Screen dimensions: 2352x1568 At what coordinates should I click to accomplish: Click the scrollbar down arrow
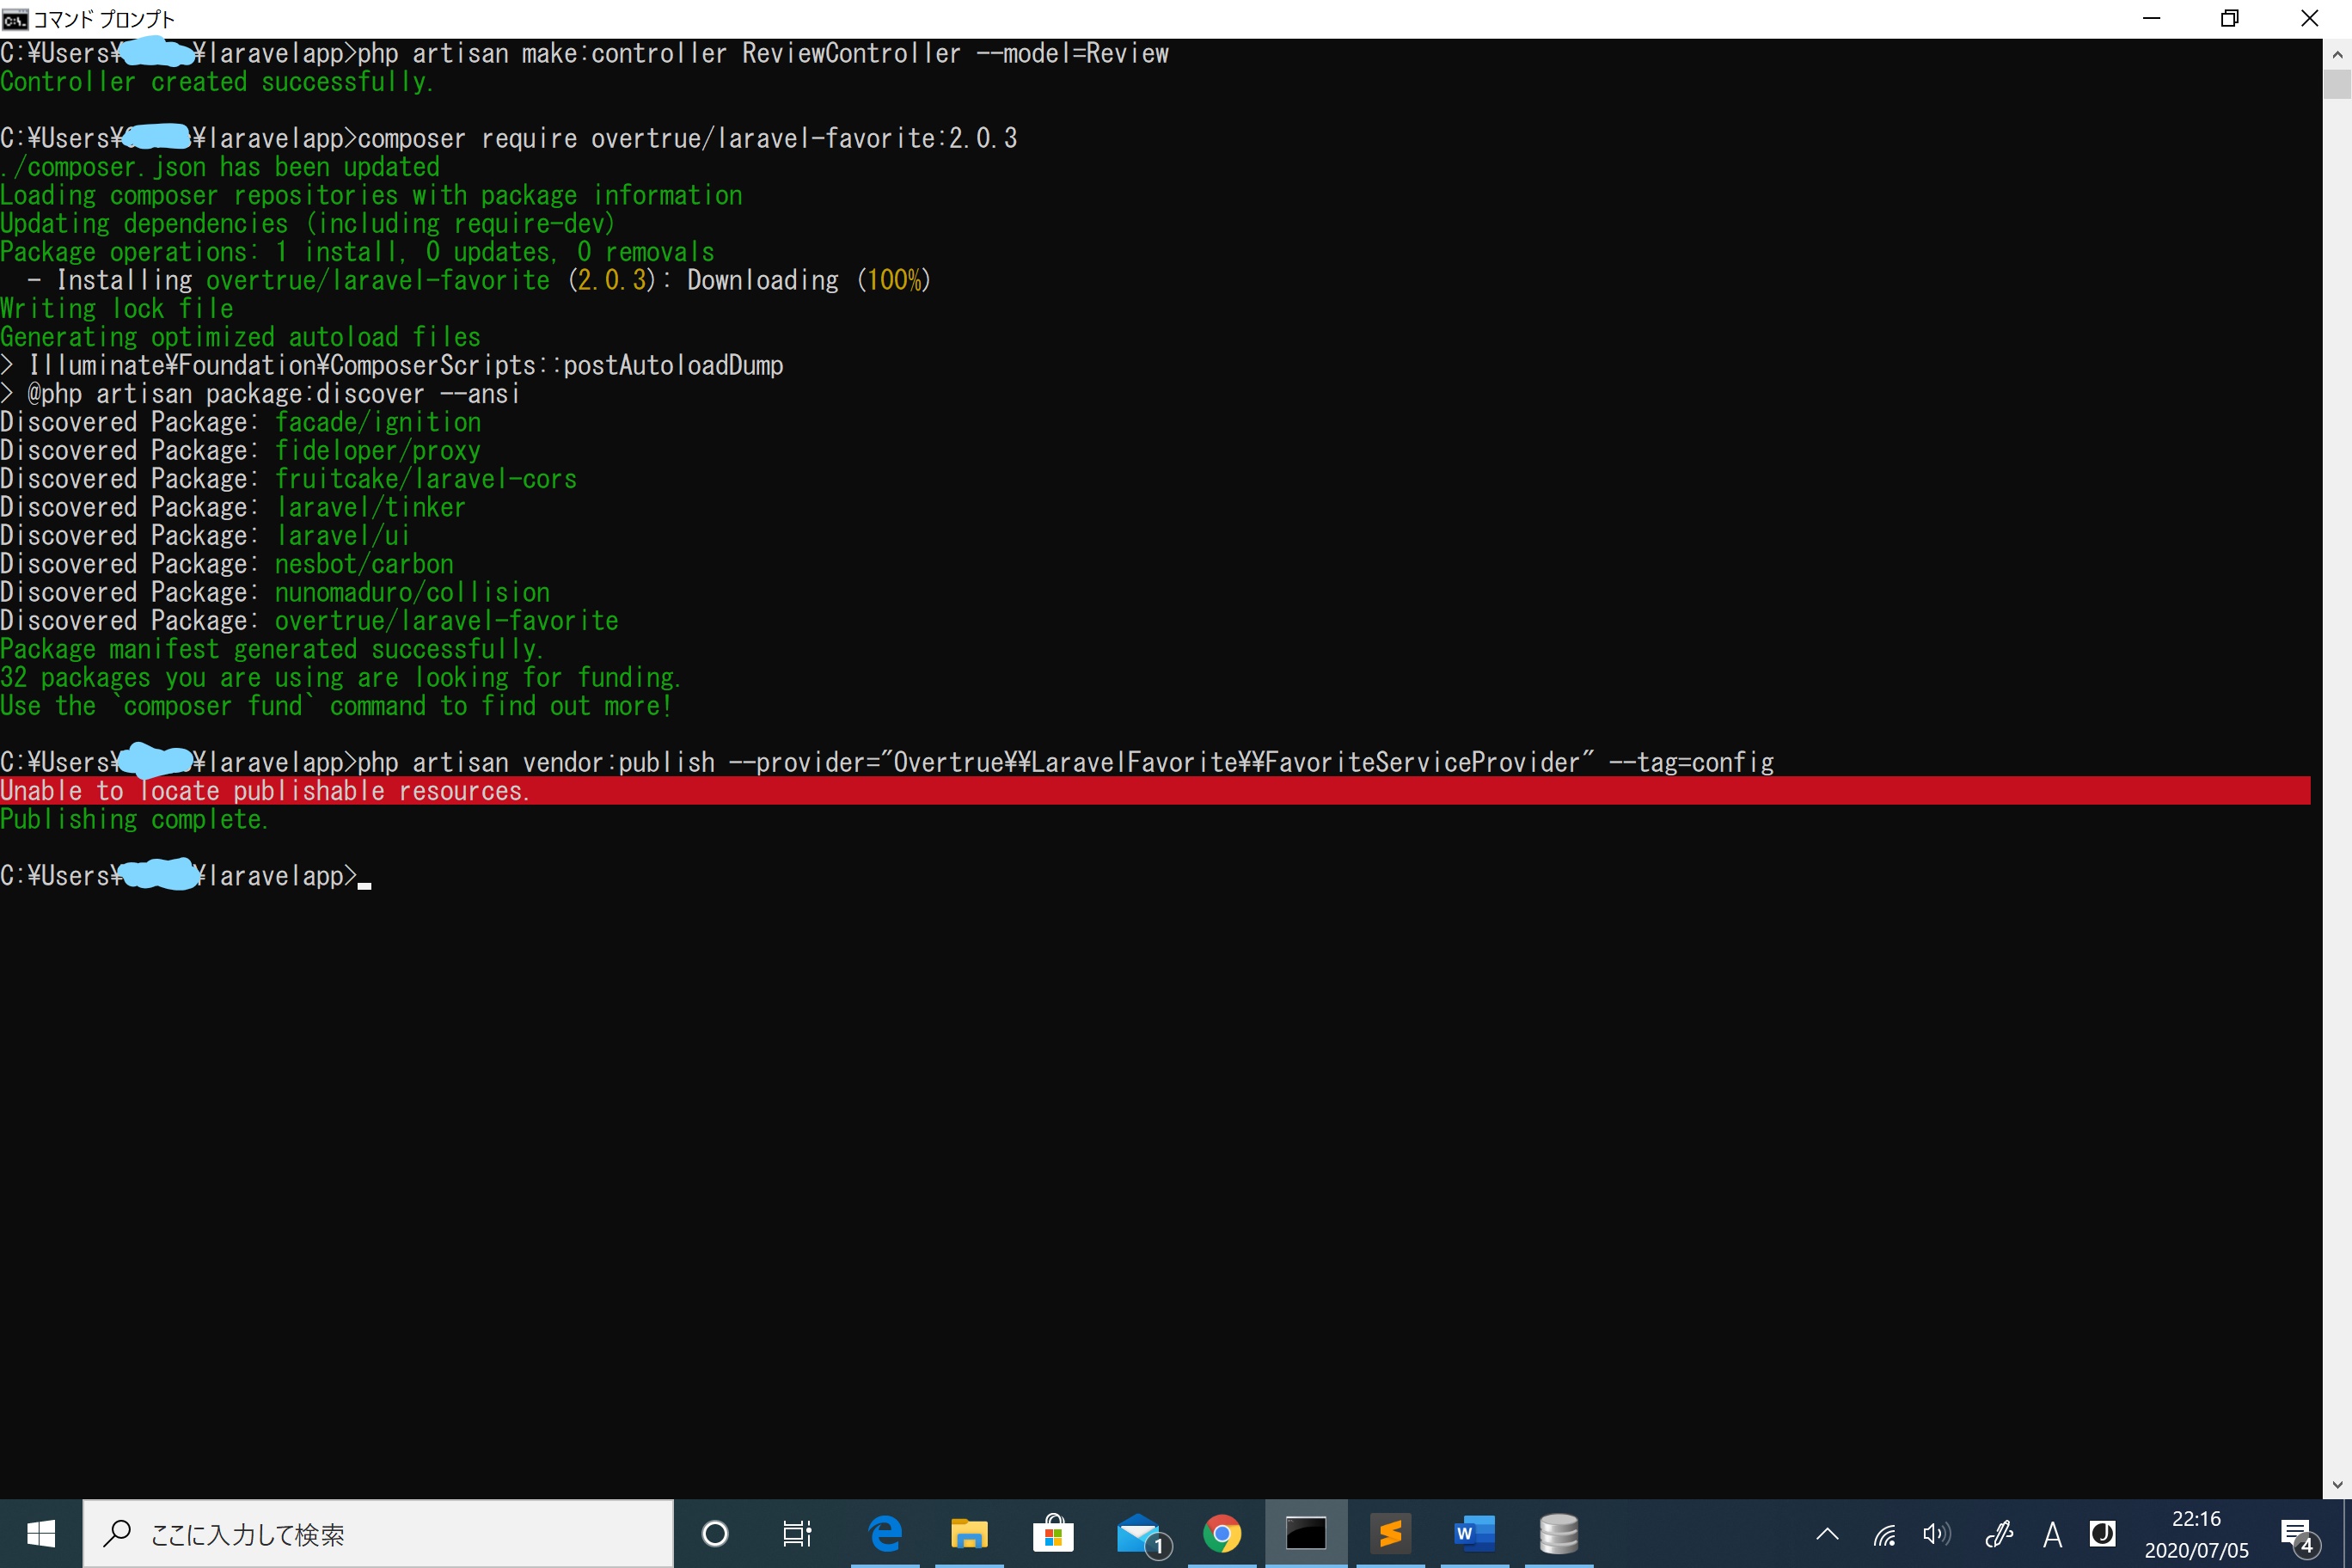pos(2337,1484)
